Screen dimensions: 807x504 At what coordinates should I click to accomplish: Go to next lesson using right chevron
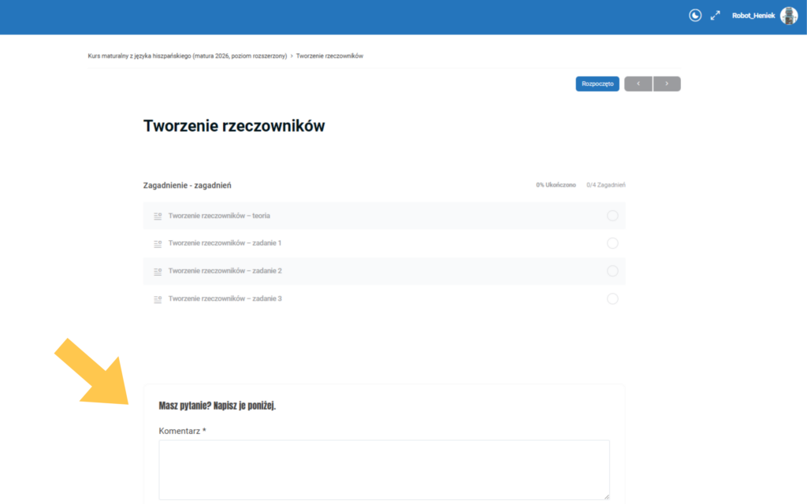tap(667, 83)
